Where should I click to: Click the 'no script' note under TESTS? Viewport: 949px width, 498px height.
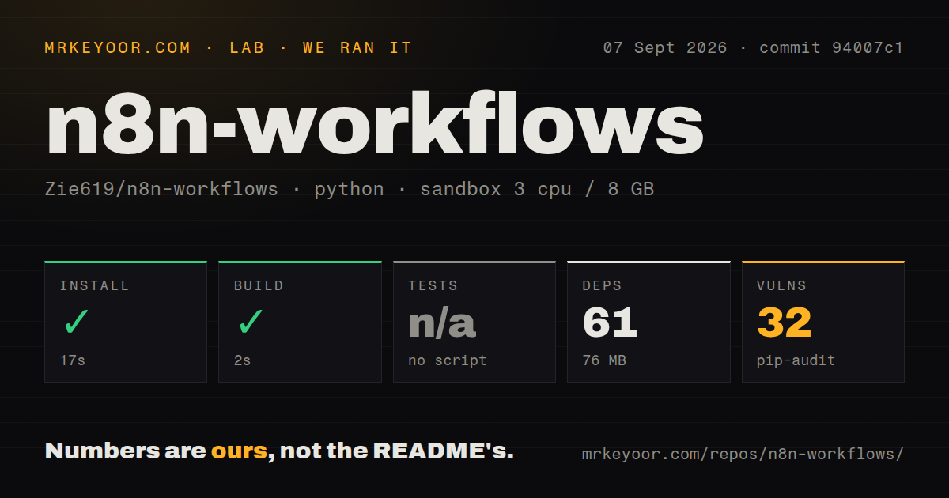point(448,360)
